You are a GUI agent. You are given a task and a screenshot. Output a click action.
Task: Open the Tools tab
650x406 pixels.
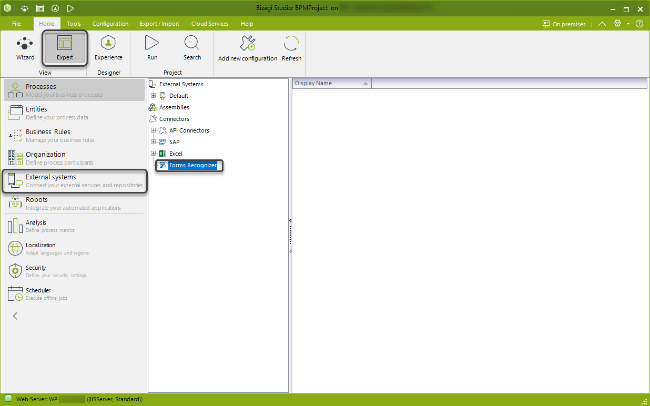[74, 24]
